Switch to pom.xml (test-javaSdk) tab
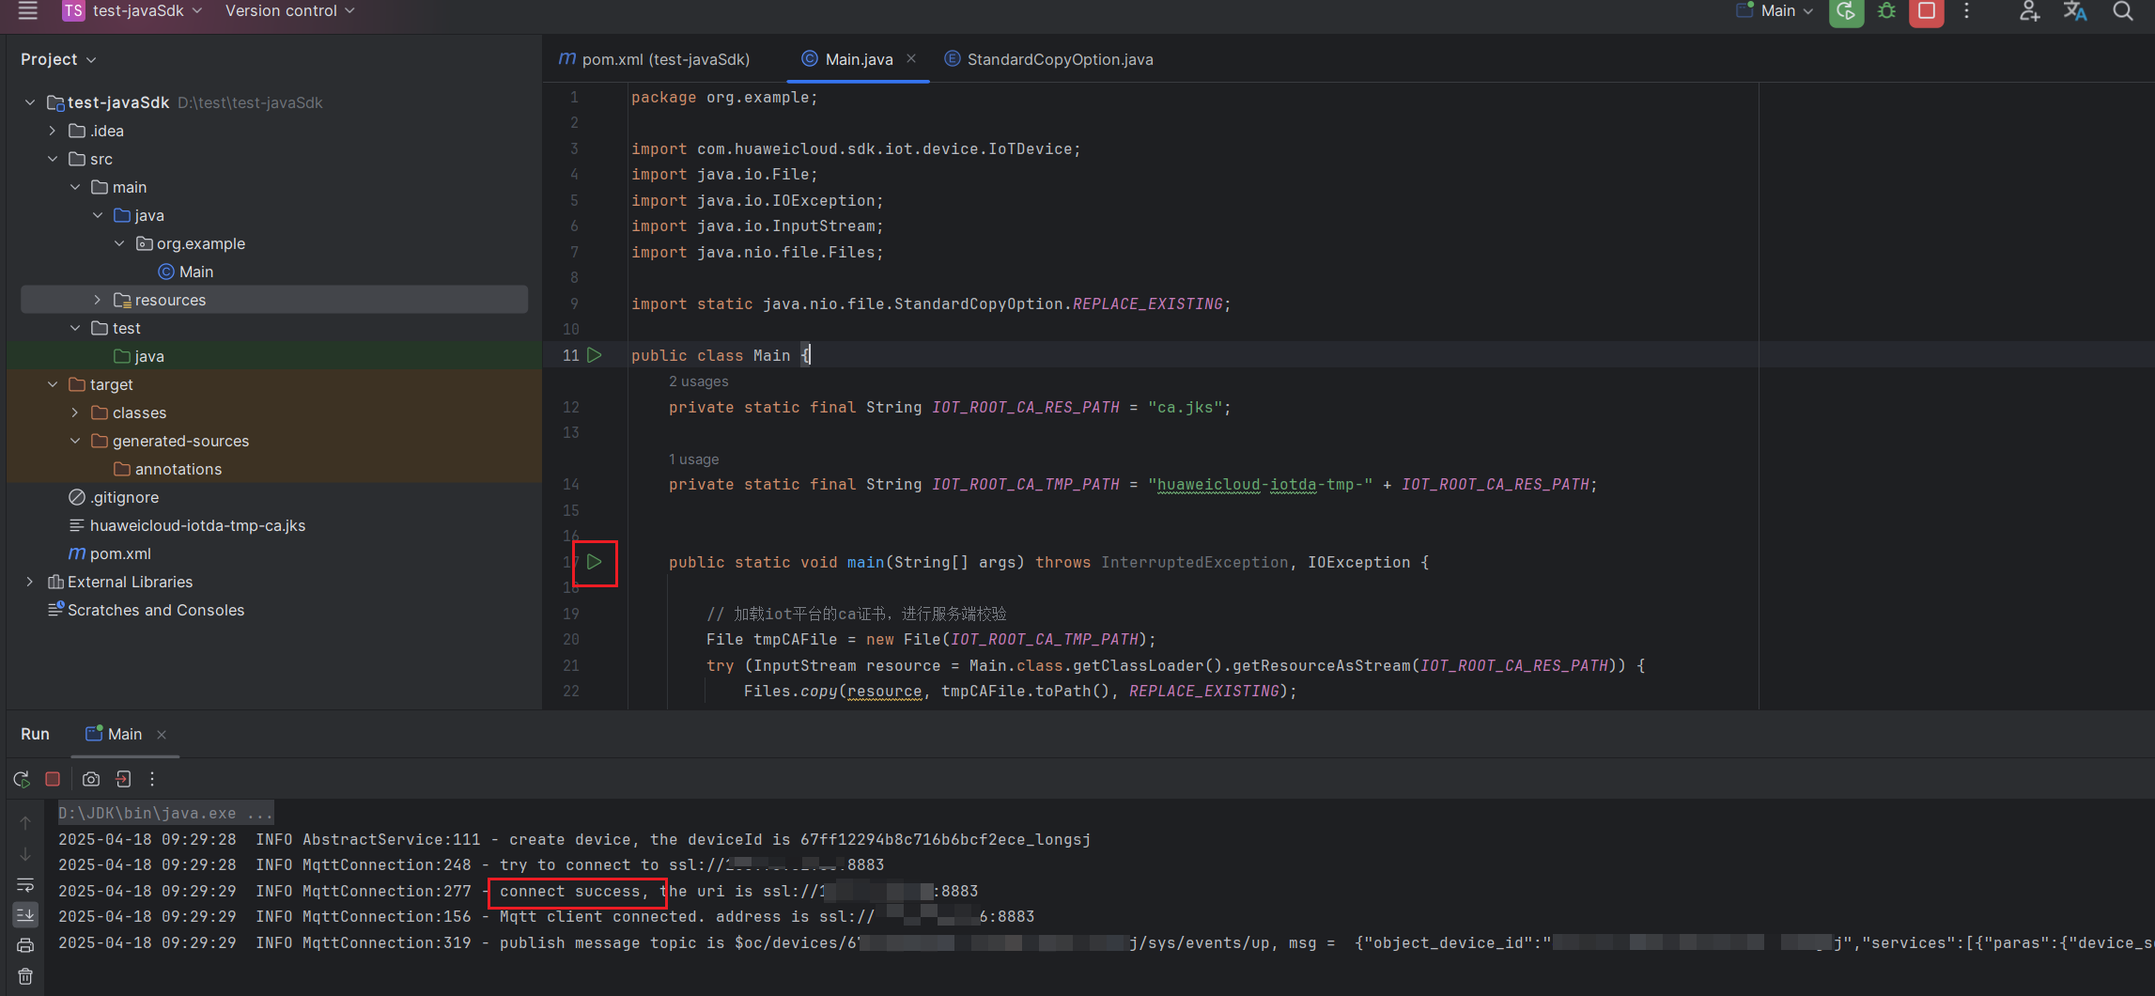Image resolution: width=2155 pixels, height=996 pixels. pos(655,59)
